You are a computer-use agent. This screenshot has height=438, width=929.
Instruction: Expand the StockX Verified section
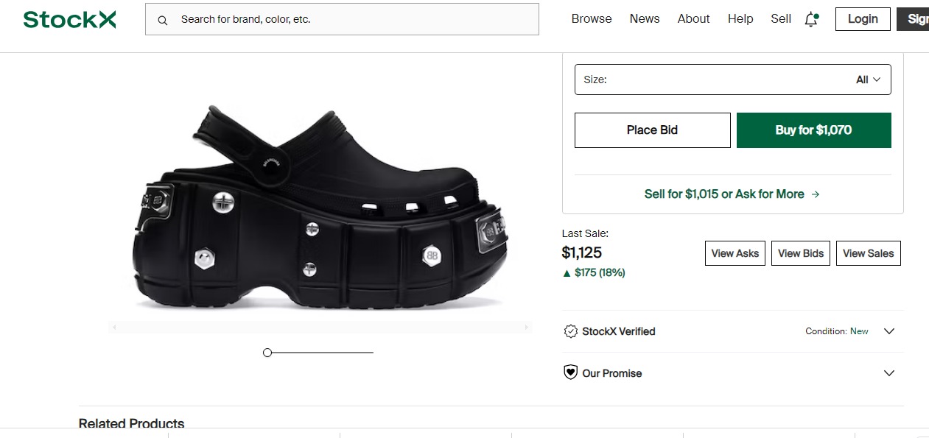[x=888, y=331]
